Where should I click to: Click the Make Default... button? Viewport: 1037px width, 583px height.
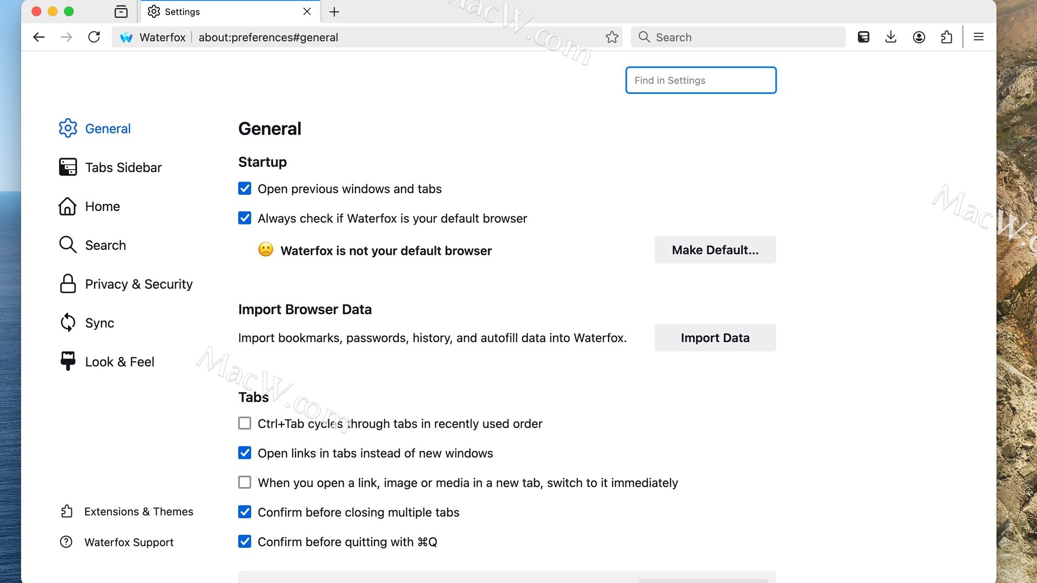pos(715,250)
